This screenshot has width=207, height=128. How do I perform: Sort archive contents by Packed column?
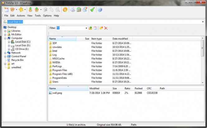pyautogui.click(x=139, y=88)
